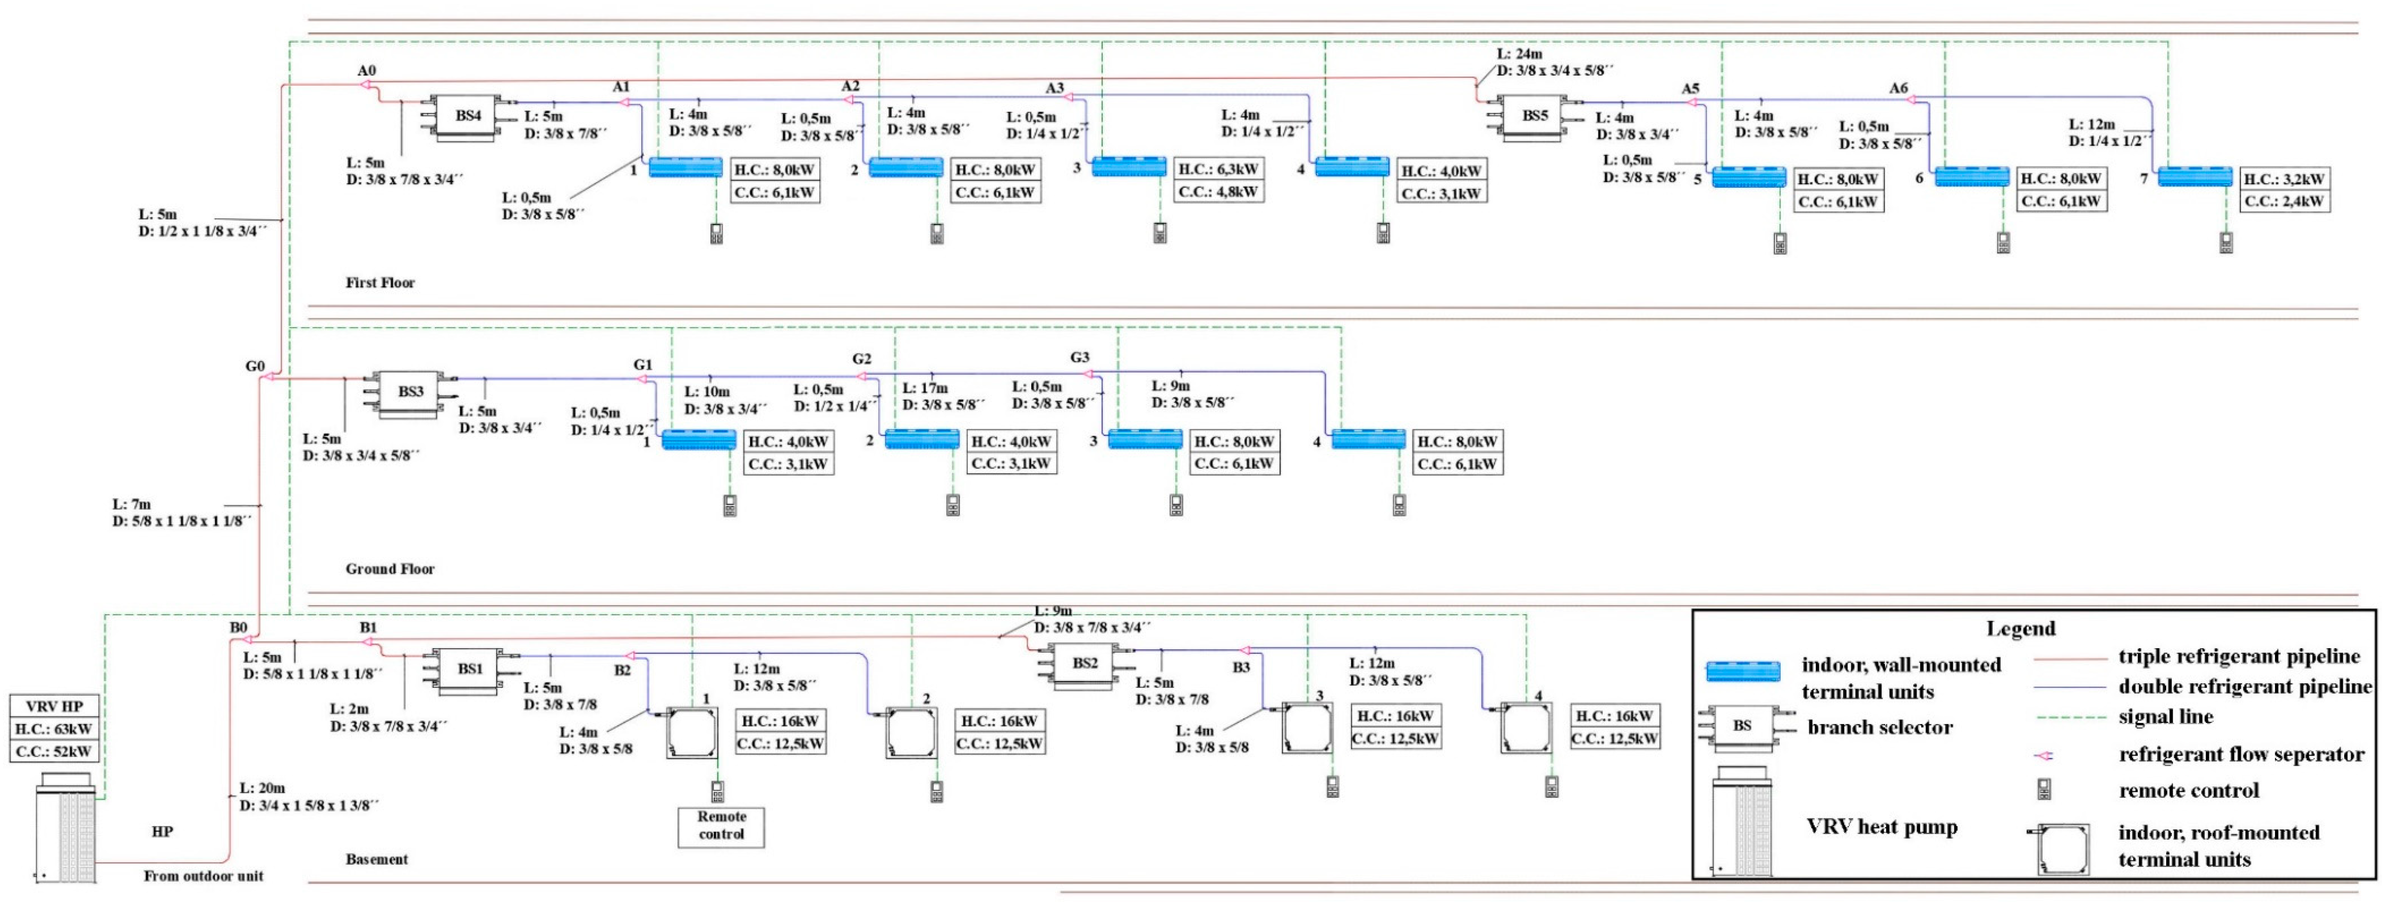The image size is (2400, 909).
Task: Click the BS4 branch selector unit
Action: pyautogui.click(x=468, y=116)
